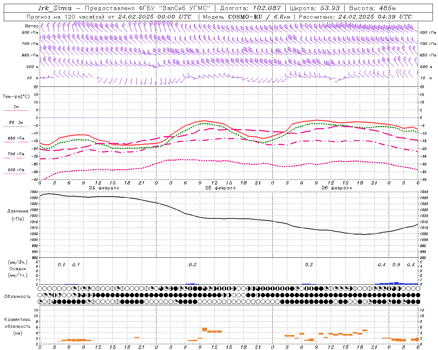Click the 'Ветер' wind panel label

click(x=32, y=26)
